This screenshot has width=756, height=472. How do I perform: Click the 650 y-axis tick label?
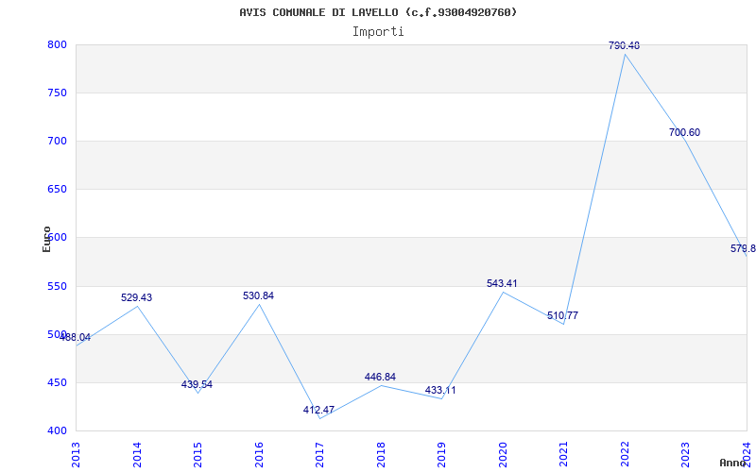click(57, 190)
